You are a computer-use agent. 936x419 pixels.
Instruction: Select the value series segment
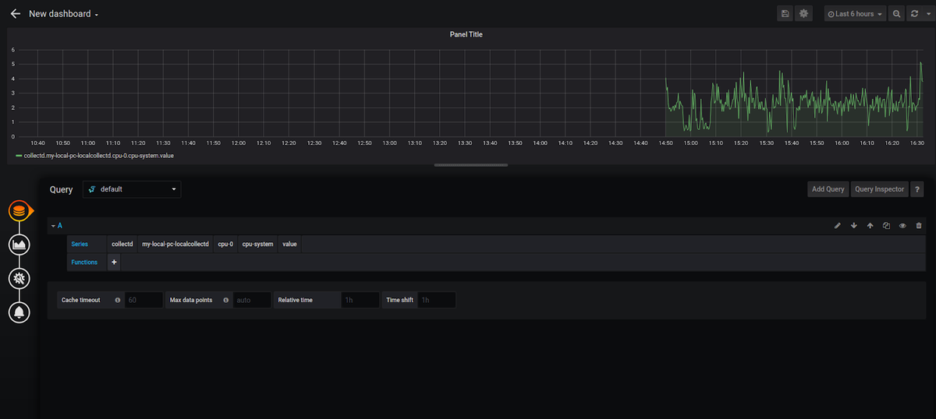coord(289,245)
